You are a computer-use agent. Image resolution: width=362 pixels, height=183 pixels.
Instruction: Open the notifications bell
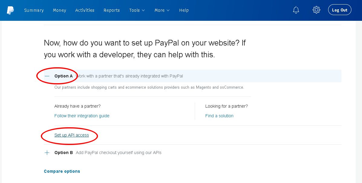(296, 10)
